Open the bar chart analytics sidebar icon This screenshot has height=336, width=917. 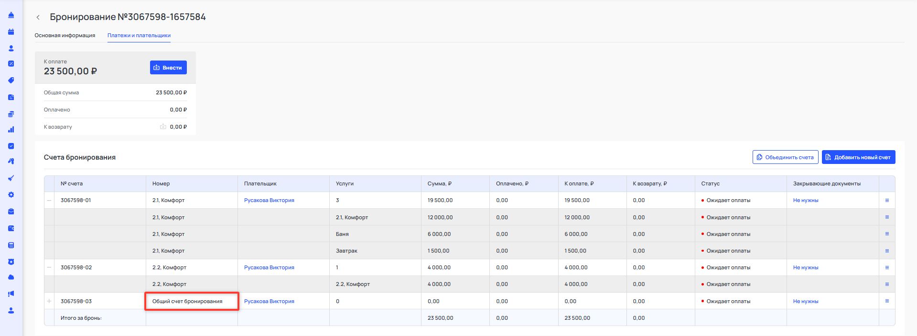tap(11, 130)
